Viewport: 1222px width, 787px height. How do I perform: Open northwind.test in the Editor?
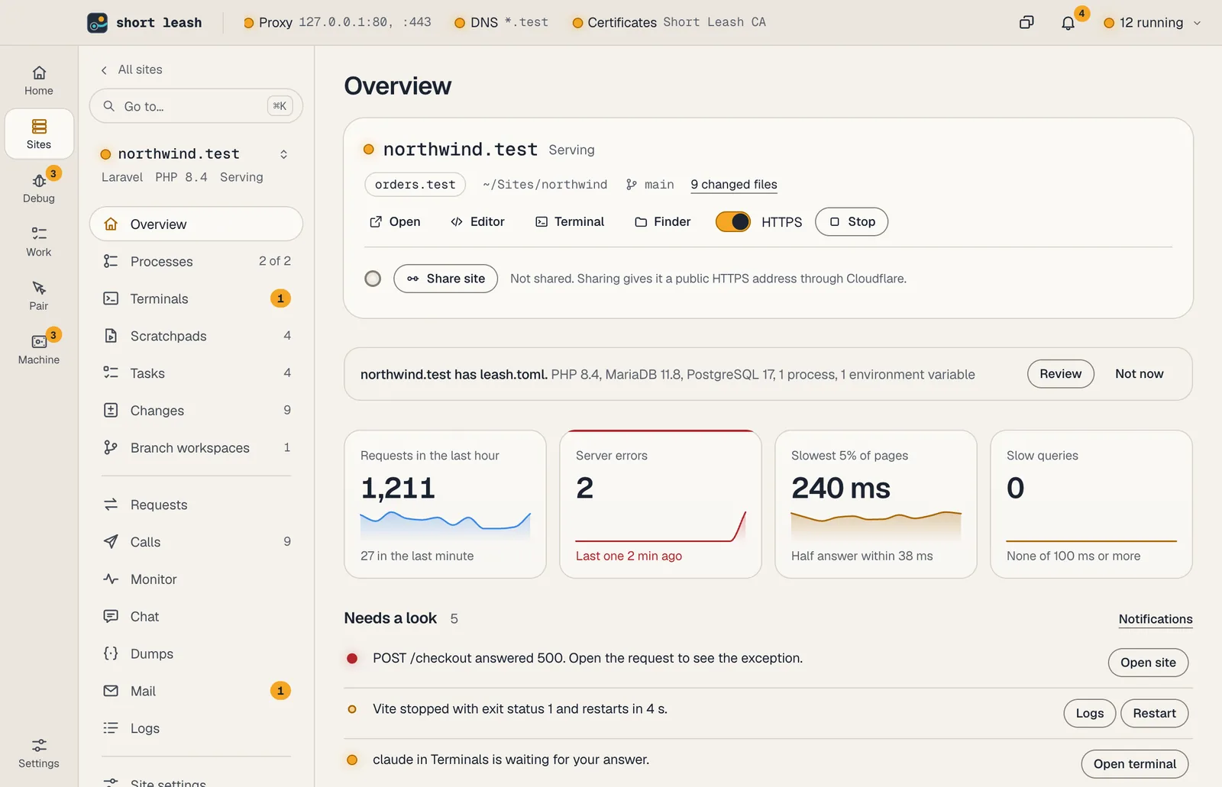tap(477, 222)
